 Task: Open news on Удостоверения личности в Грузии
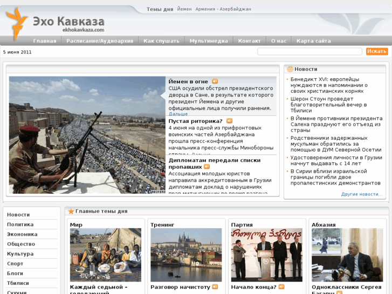point(336,160)
